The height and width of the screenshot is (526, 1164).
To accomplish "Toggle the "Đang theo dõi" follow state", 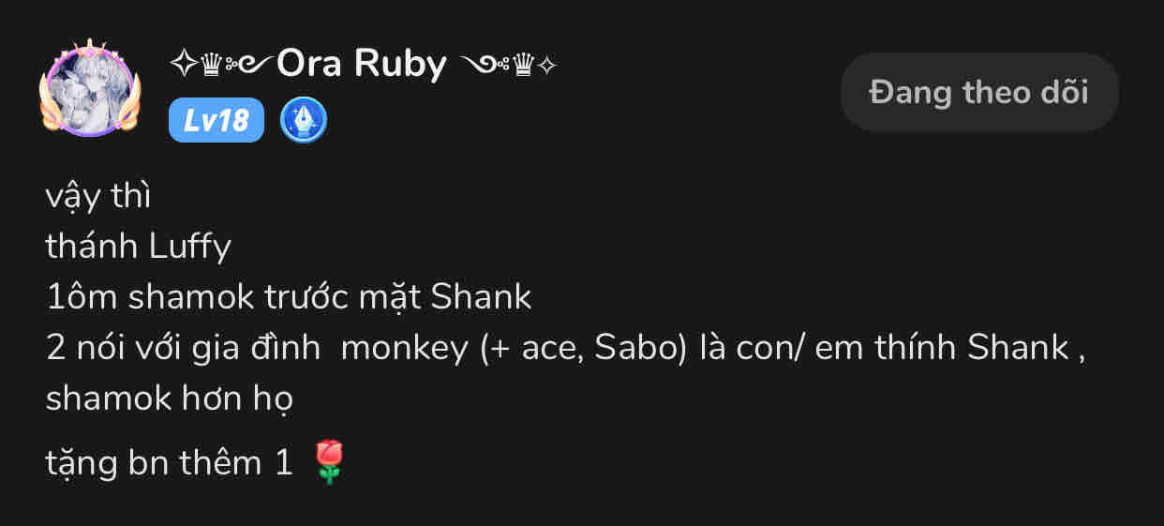I will [979, 92].
